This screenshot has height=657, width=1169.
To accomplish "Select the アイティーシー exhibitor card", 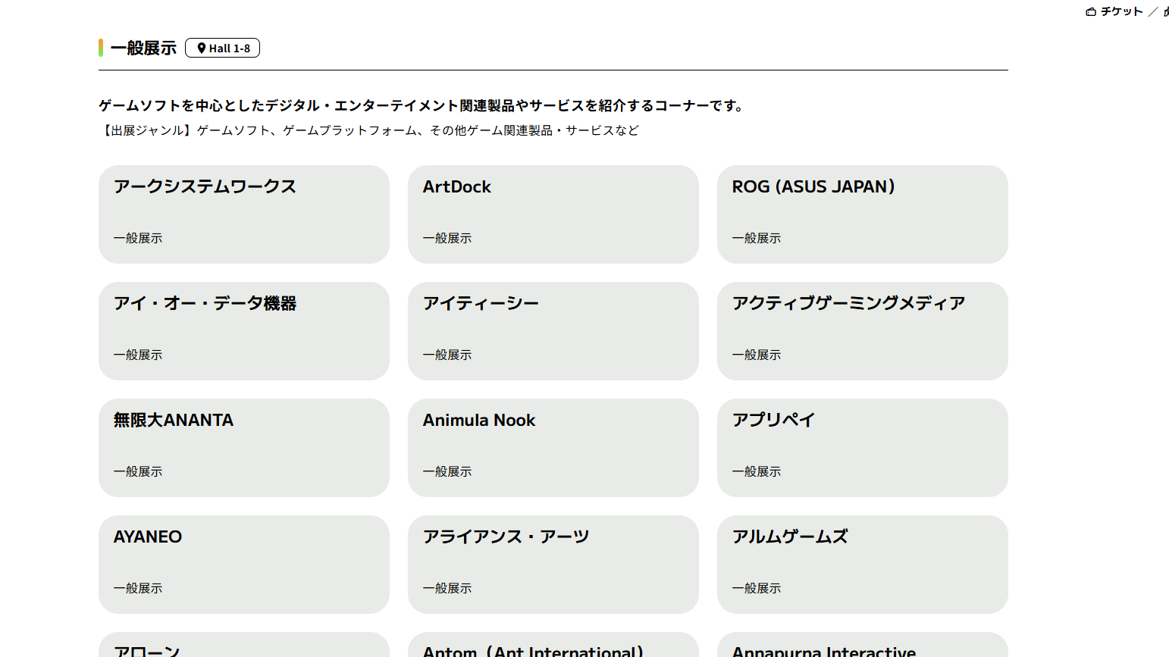I will click(x=553, y=331).
